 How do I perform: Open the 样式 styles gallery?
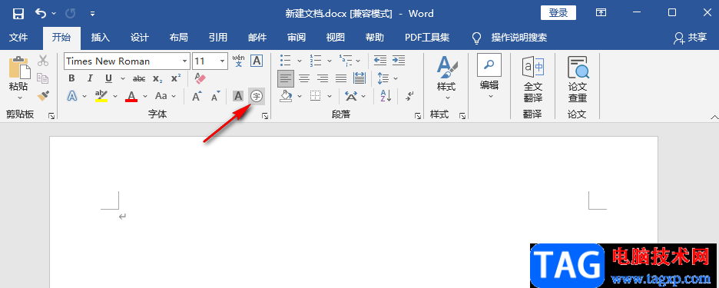446,78
